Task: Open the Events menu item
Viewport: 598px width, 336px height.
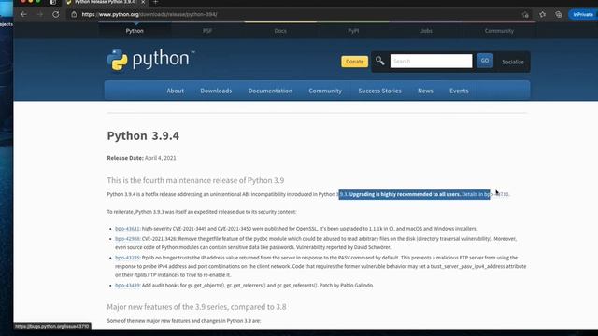Action: [459, 91]
